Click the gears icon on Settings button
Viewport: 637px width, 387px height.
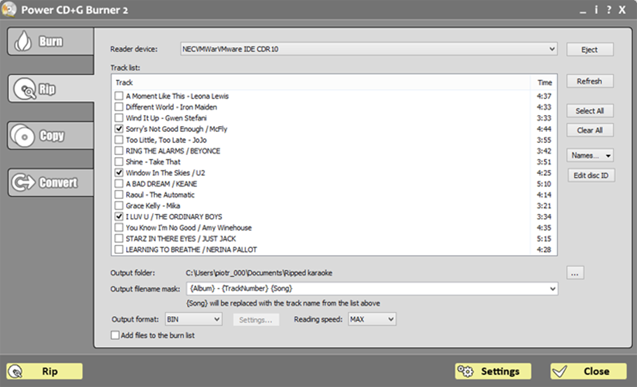[x=465, y=371]
